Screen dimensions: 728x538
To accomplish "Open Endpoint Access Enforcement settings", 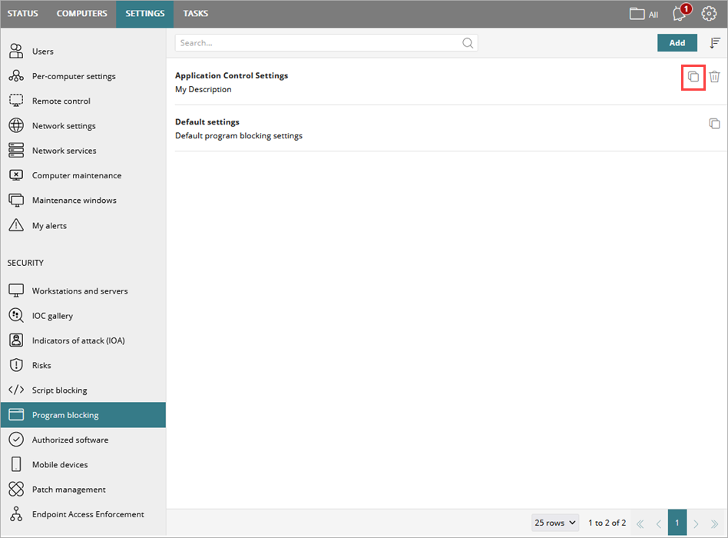I will (16, 514).
